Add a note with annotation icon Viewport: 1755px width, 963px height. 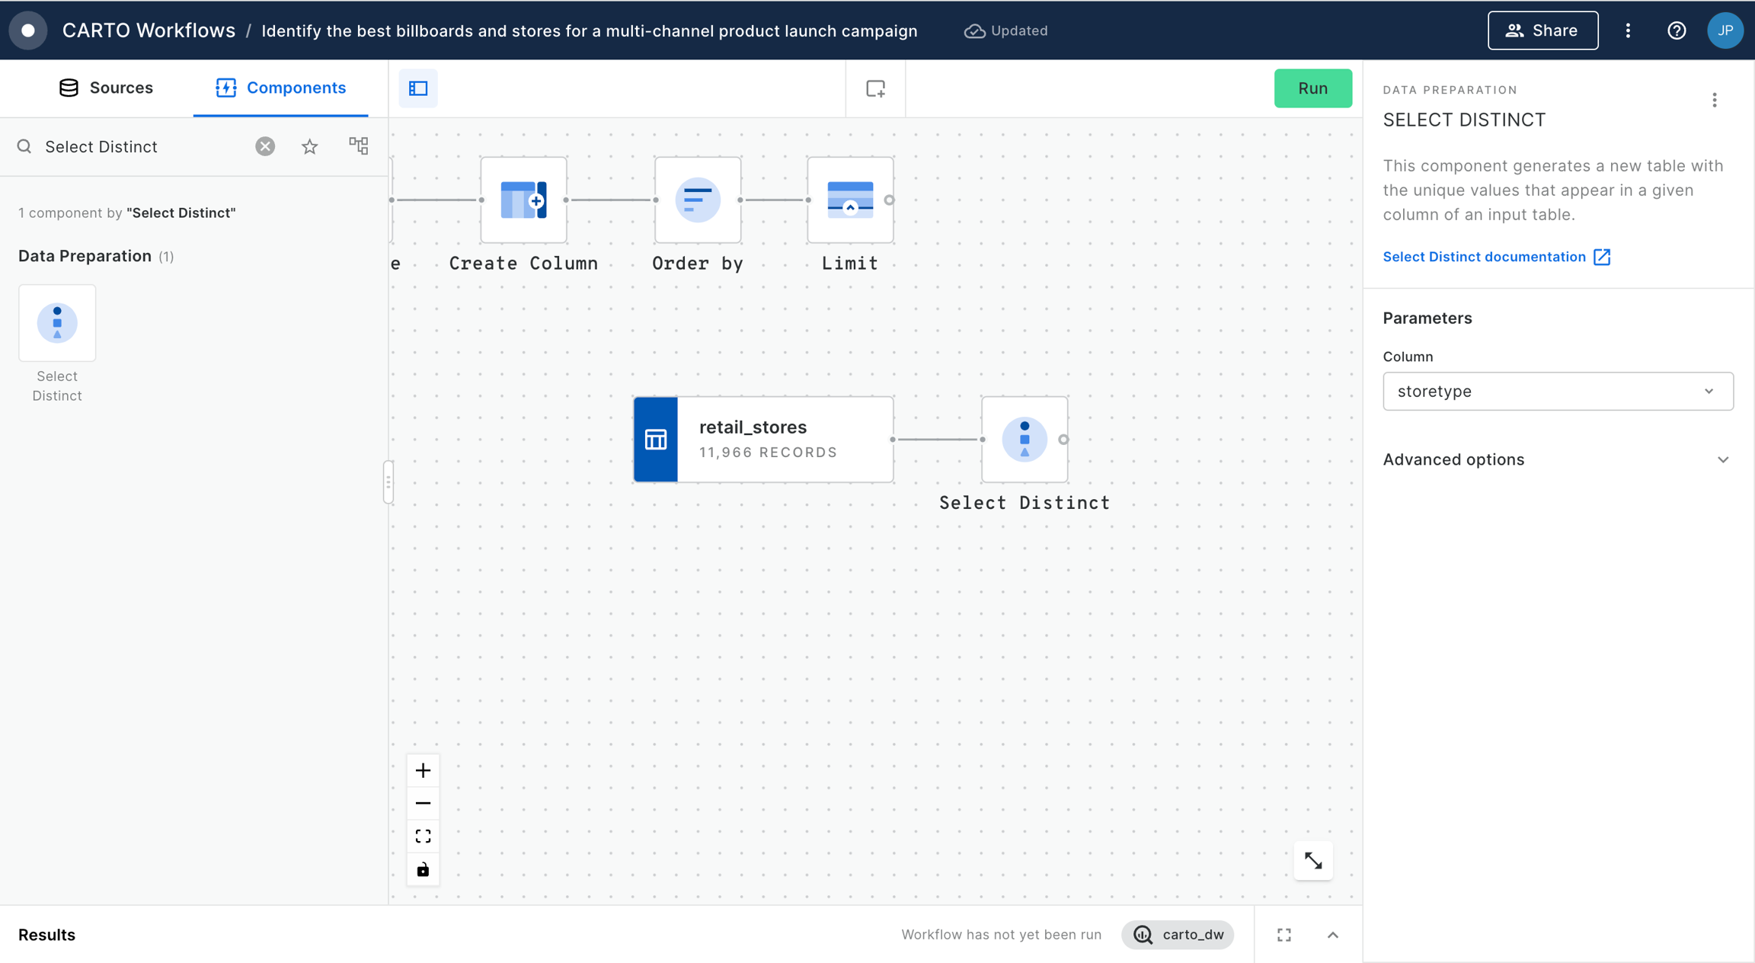pyautogui.click(x=875, y=88)
